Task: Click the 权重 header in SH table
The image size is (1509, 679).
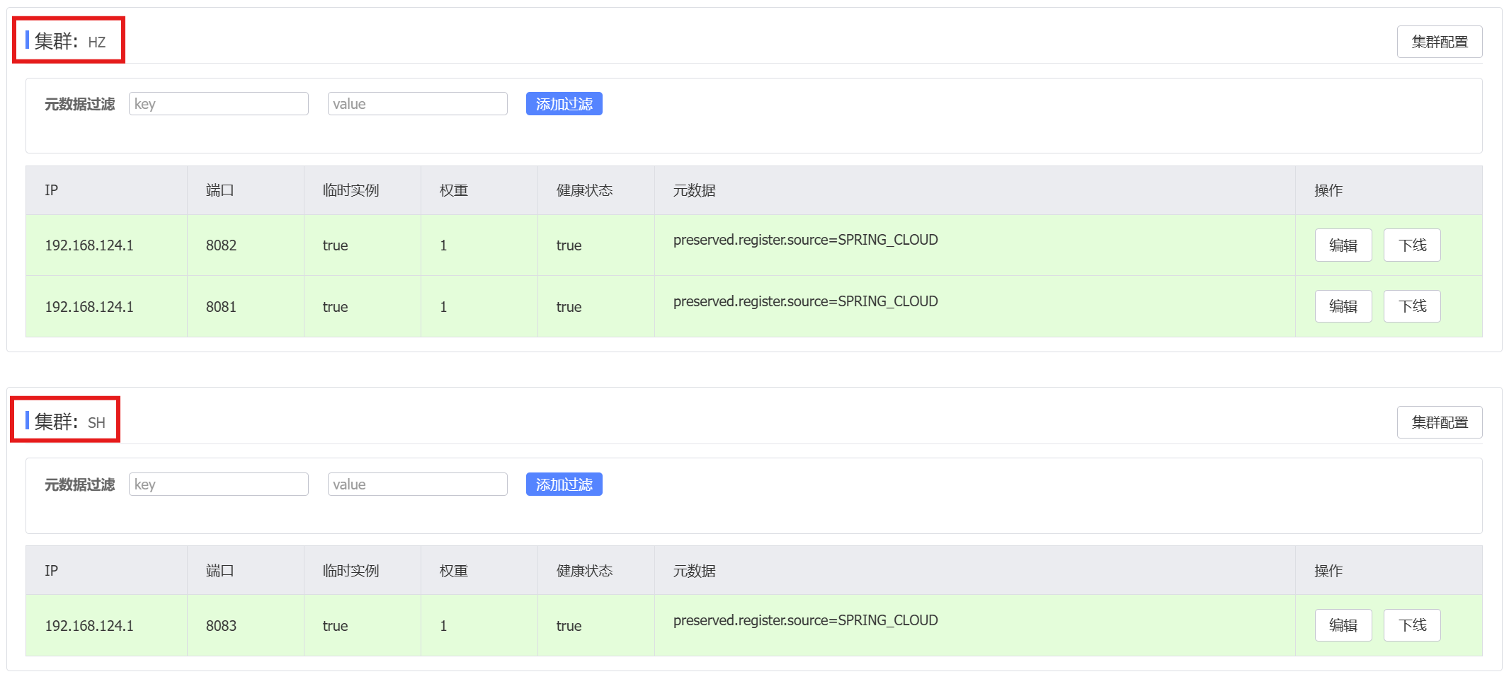Action: pyautogui.click(x=453, y=571)
